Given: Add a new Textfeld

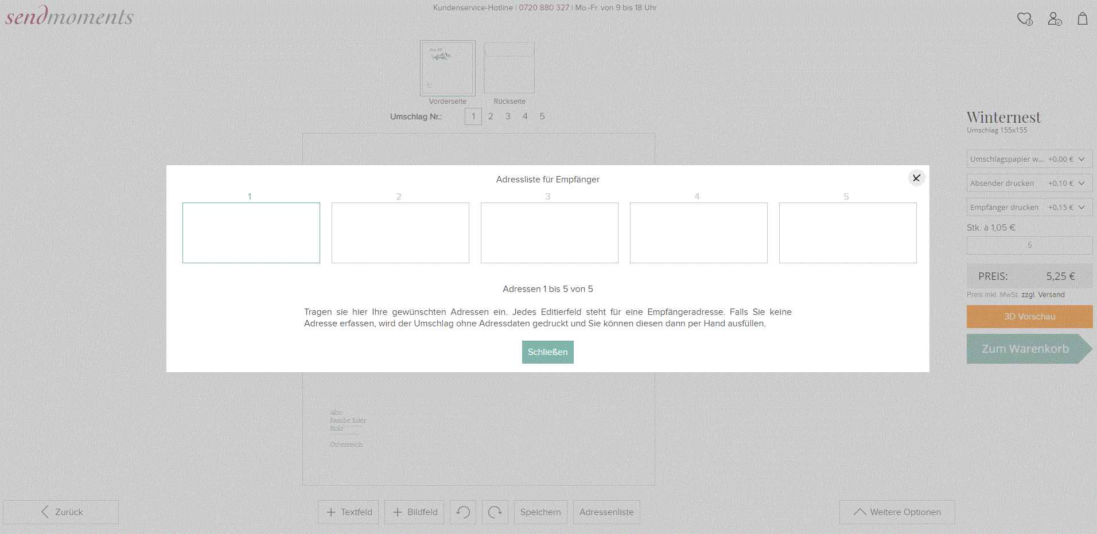Looking at the screenshot, I should (349, 512).
